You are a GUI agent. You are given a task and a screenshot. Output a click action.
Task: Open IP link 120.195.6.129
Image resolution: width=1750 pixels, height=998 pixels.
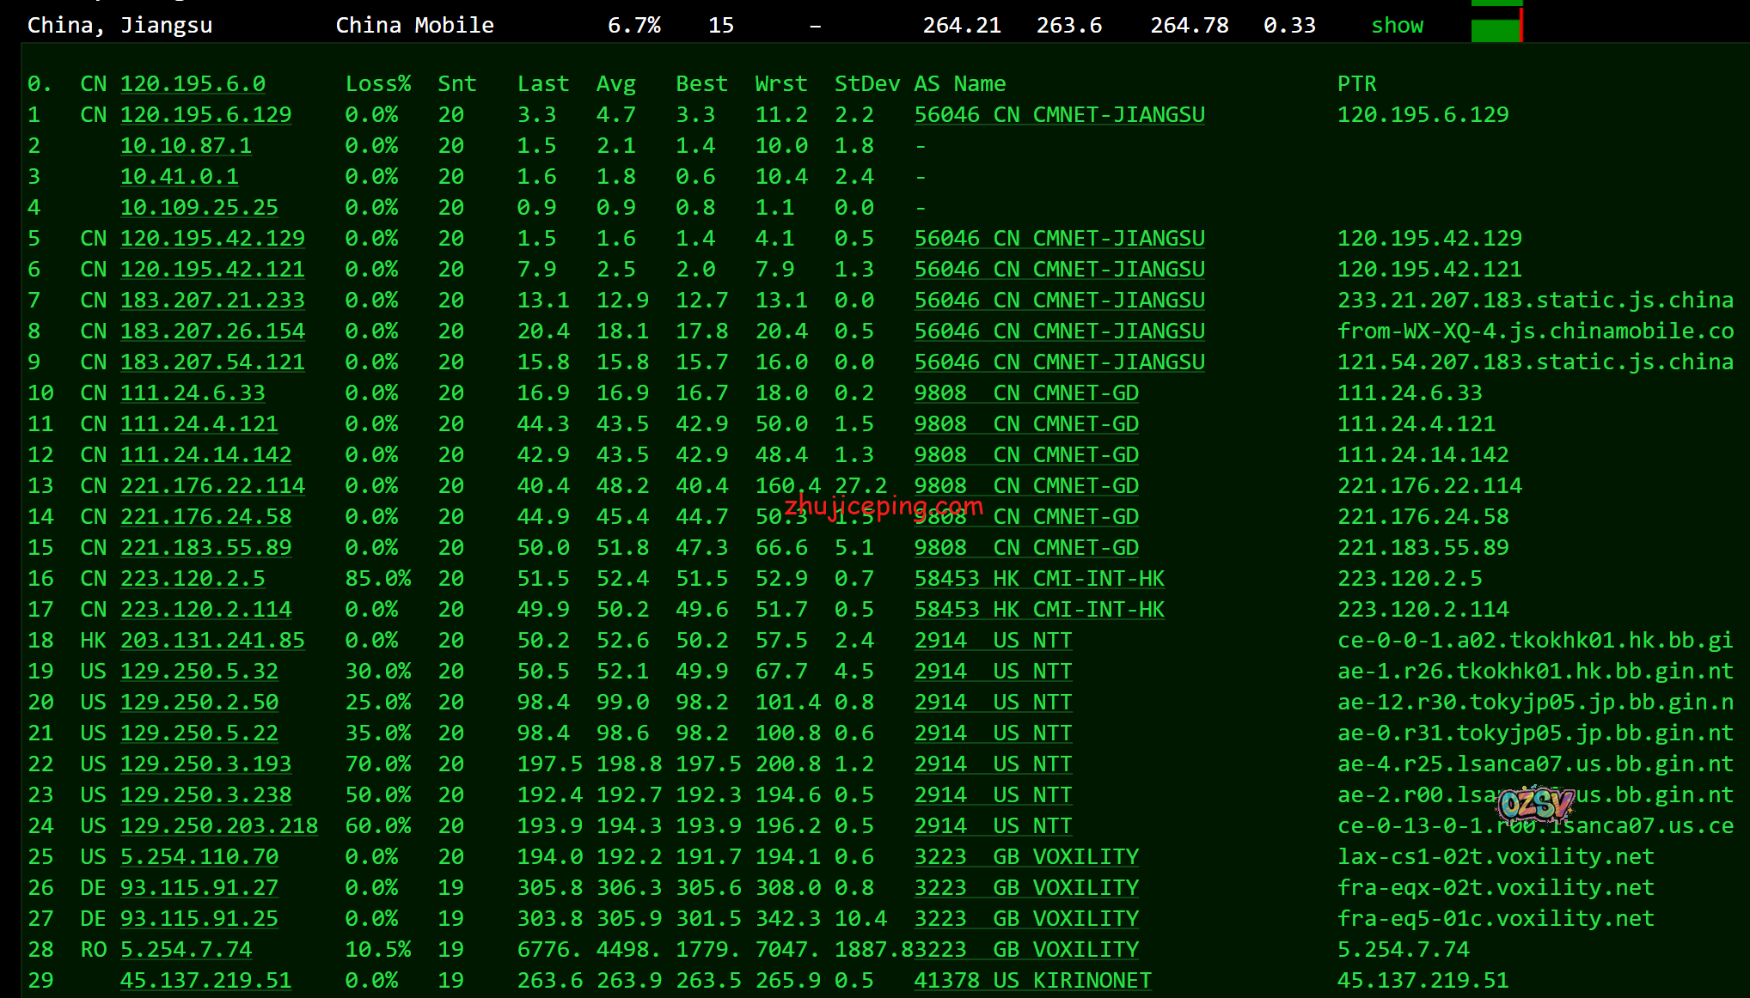(205, 115)
